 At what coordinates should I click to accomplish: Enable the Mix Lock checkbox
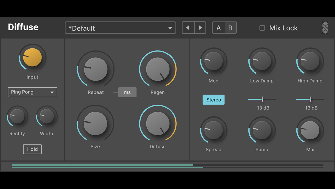[x=262, y=28]
